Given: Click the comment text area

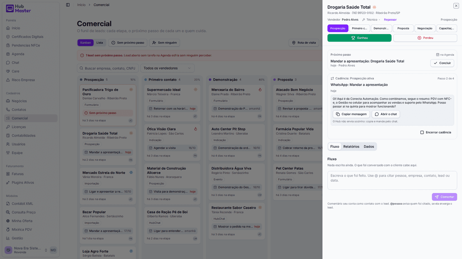Looking at the screenshot, I should pos(392,180).
